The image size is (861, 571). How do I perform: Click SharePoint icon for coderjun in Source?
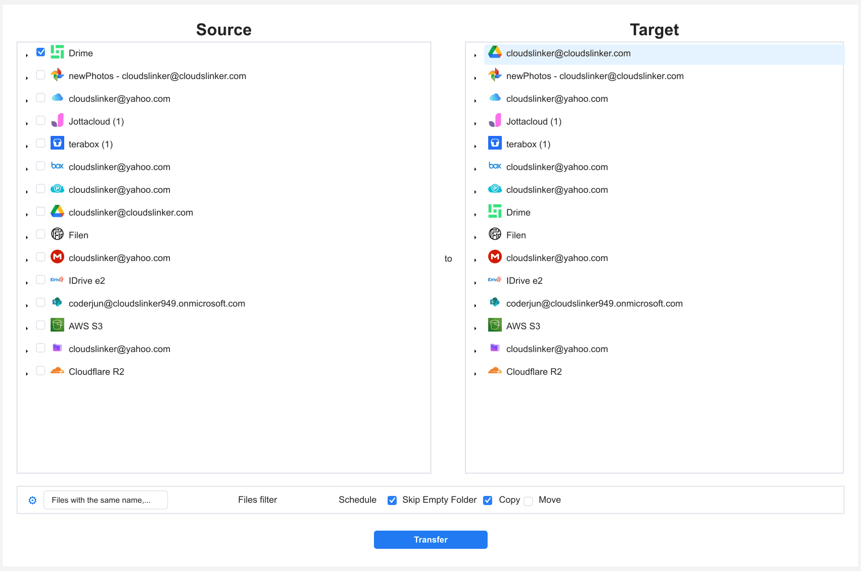coord(57,303)
